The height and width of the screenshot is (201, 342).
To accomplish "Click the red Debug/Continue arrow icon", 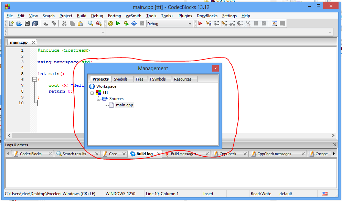I will 201,23.
